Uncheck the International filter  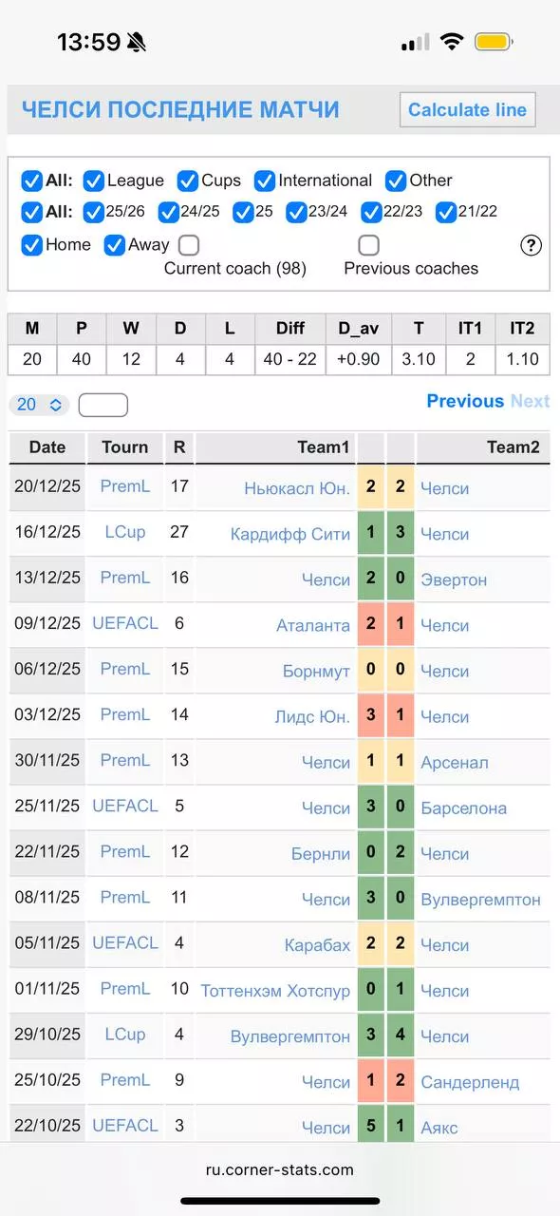264,180
